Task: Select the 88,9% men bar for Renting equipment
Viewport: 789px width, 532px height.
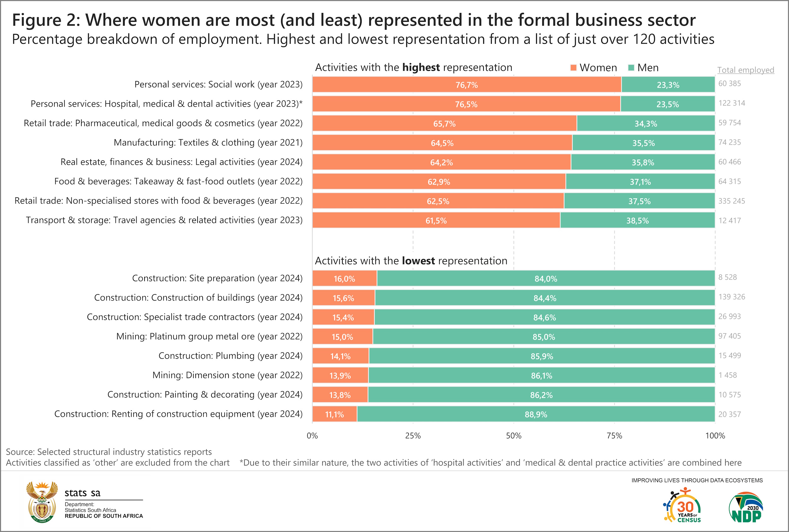Action: [536, 414]
